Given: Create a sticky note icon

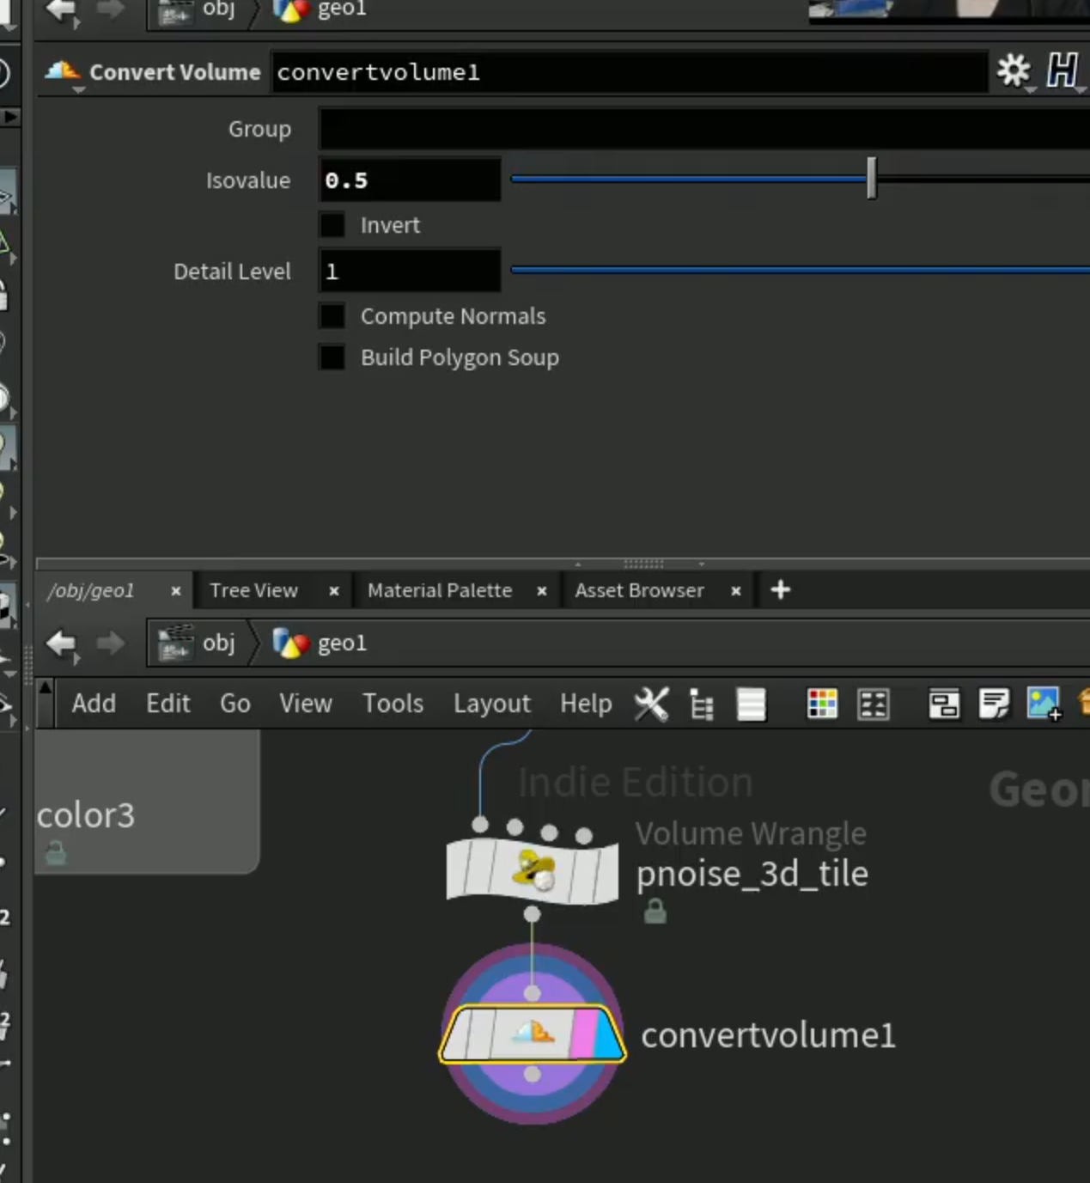Looking at the screenshot, I should (994, 704).
